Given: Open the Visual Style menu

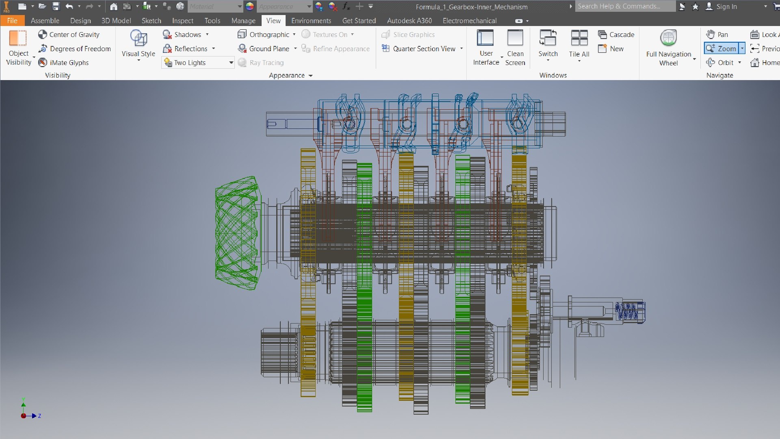Looking at the screenshot, I should tap(139, 46).
